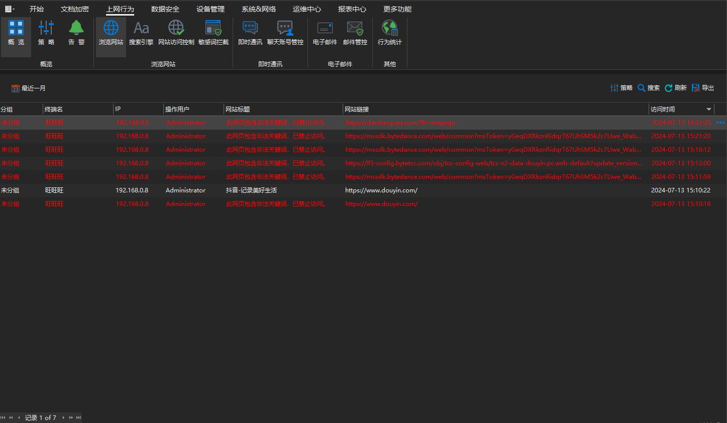Open the application menu at top-left
727x423 pixels.
[x=10, y=9]
